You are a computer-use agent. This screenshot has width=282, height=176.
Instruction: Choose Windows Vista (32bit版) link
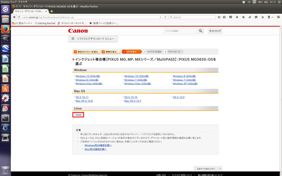[x=137, y=84]
